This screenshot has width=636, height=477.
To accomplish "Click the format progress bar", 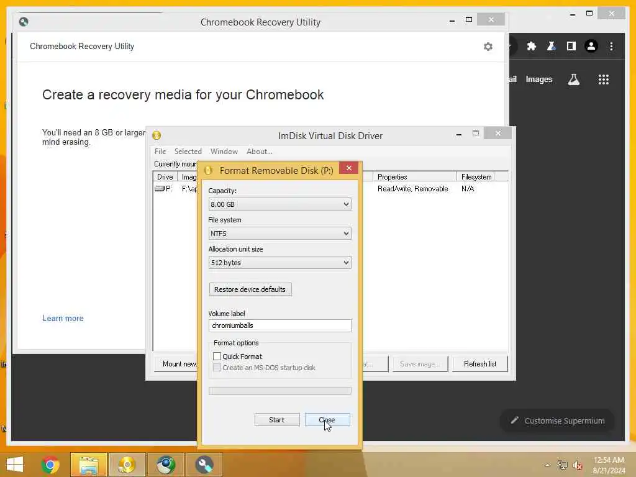I will coord(280,391).
